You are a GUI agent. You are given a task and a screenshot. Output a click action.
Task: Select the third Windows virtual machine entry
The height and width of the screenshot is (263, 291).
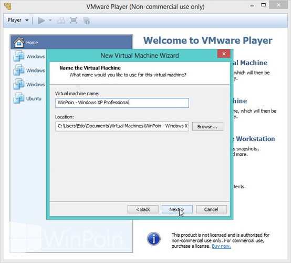click(x=29, y=84)
